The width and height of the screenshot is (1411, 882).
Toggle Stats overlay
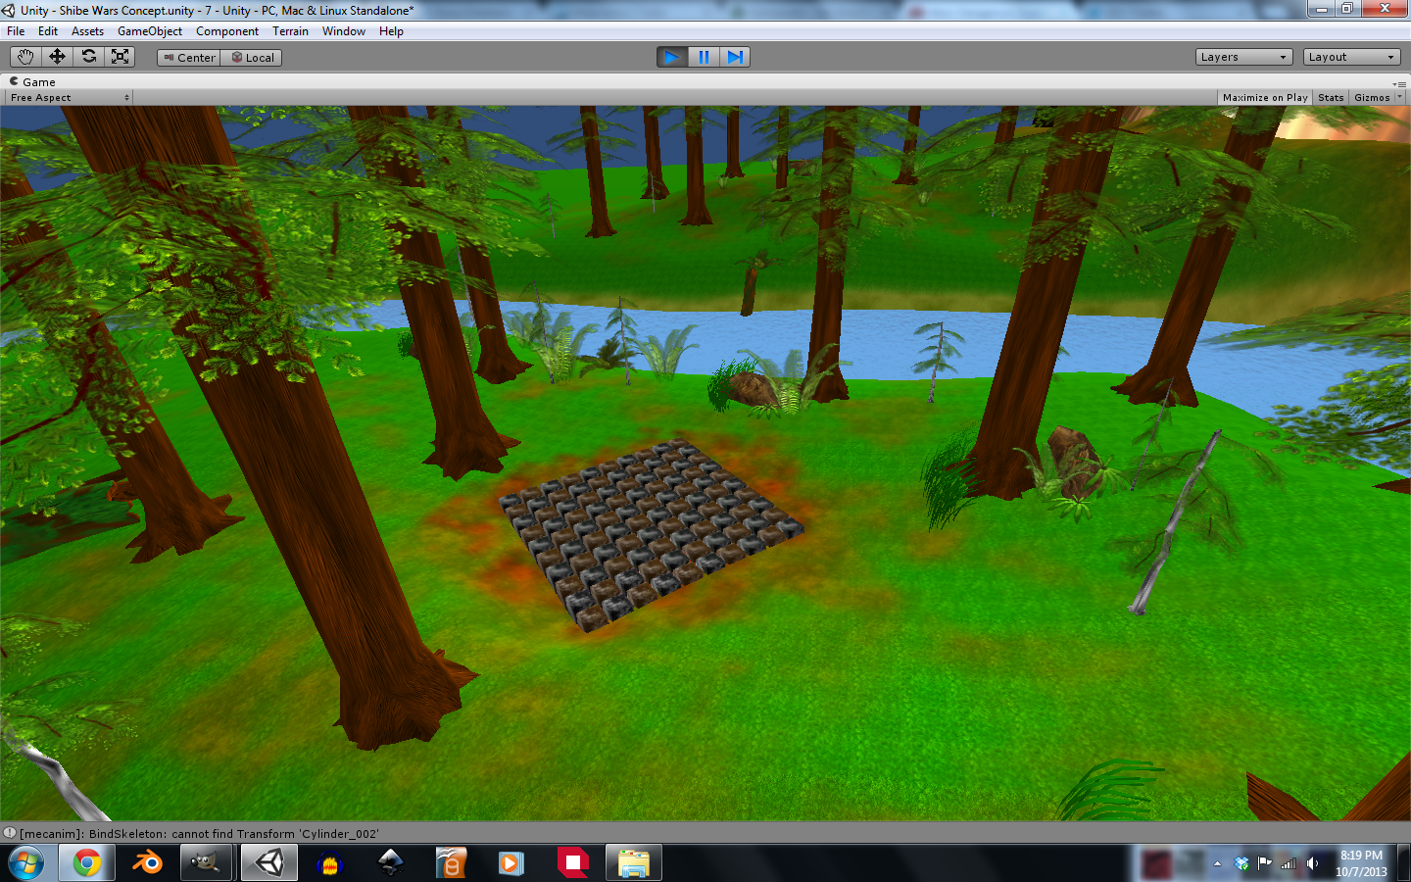(1331, 97)
